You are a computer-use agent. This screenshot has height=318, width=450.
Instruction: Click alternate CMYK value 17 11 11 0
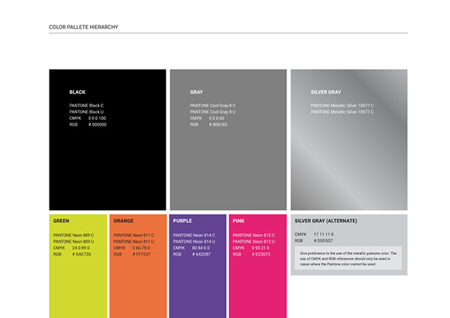tap(323, 234)
